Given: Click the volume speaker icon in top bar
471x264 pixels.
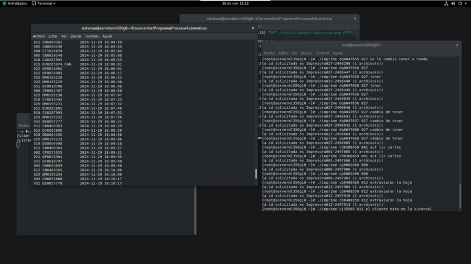Looking at the screenshot, I should pyautogui.click(x=453, y=4).
